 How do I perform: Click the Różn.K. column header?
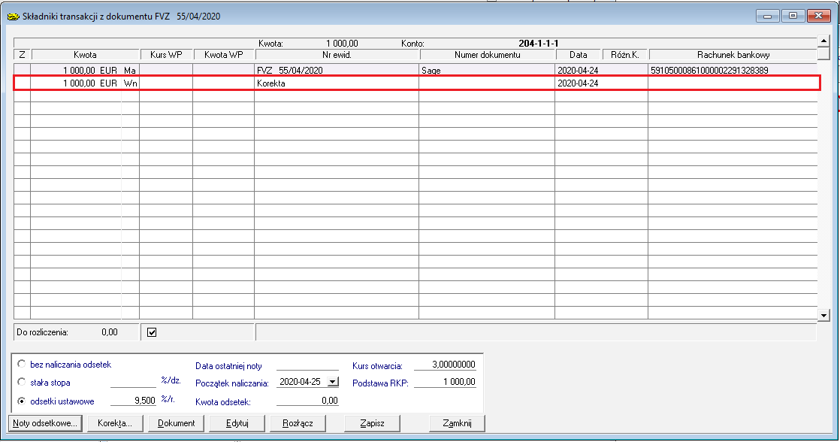coord(625,55)
